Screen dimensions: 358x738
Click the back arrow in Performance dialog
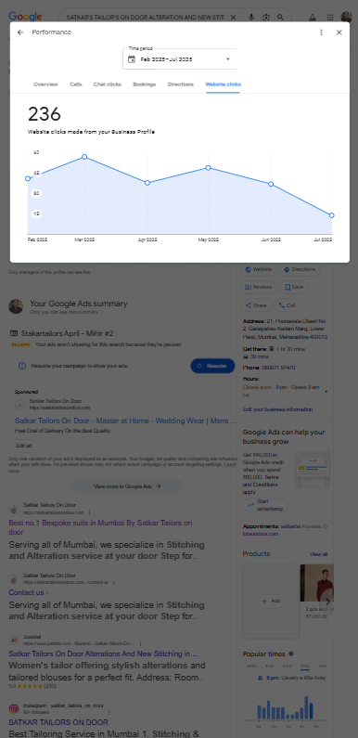pos(20,32)
